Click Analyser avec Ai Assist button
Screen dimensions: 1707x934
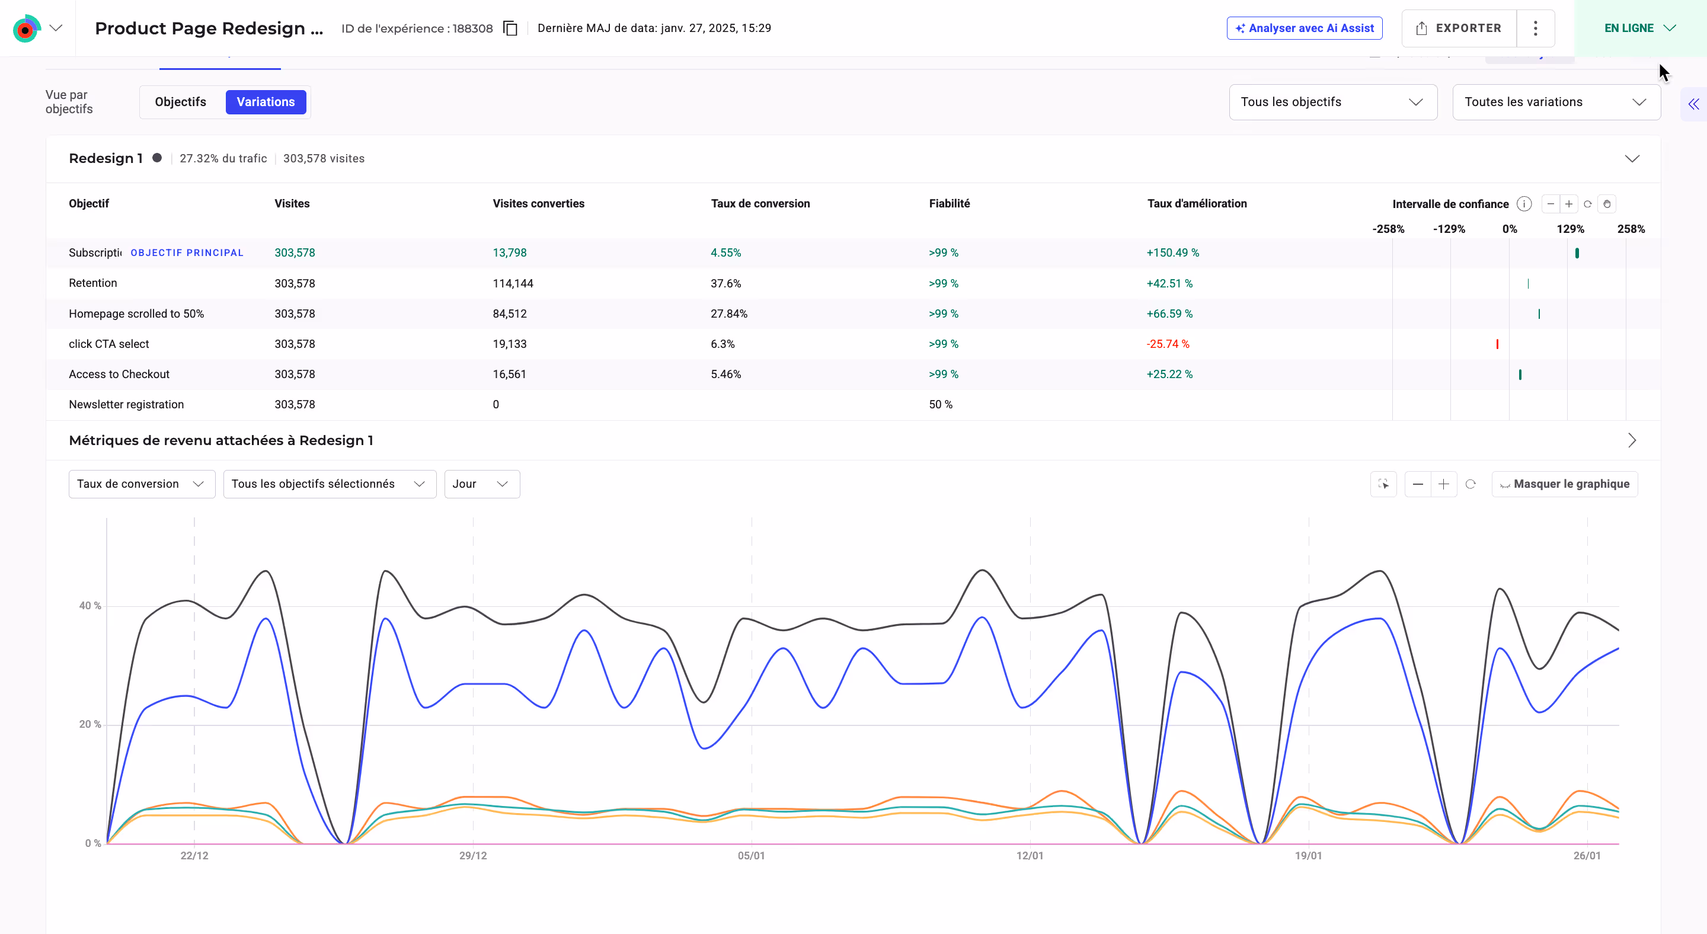(1304, 28)
